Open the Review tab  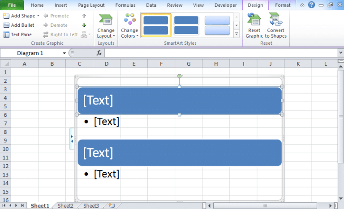click(x=175, y=5)
